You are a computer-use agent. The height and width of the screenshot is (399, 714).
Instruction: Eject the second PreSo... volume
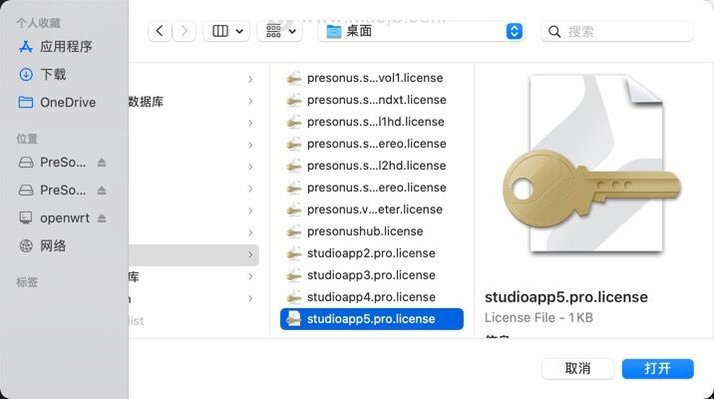coord(102,191)
